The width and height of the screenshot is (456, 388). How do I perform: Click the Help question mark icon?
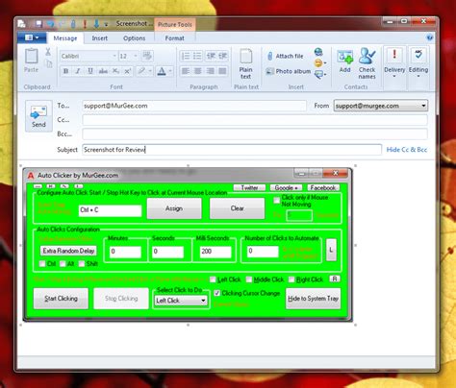(429, 37)
